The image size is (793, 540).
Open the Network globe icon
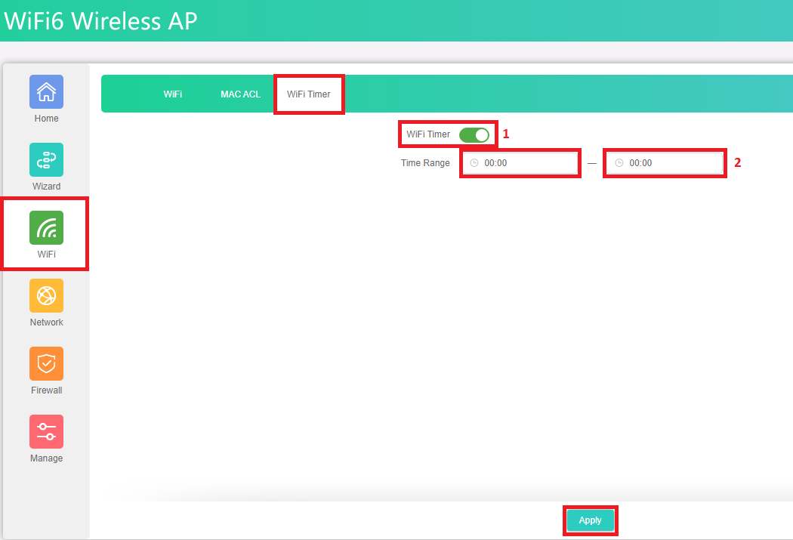coord(46,296)
